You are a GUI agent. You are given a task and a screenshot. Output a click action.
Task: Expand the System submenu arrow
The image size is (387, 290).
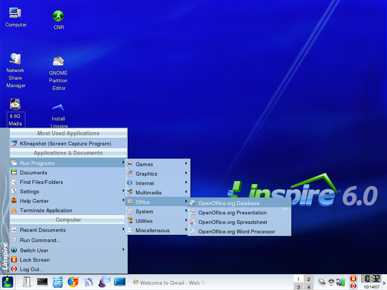tap(186, 211)
